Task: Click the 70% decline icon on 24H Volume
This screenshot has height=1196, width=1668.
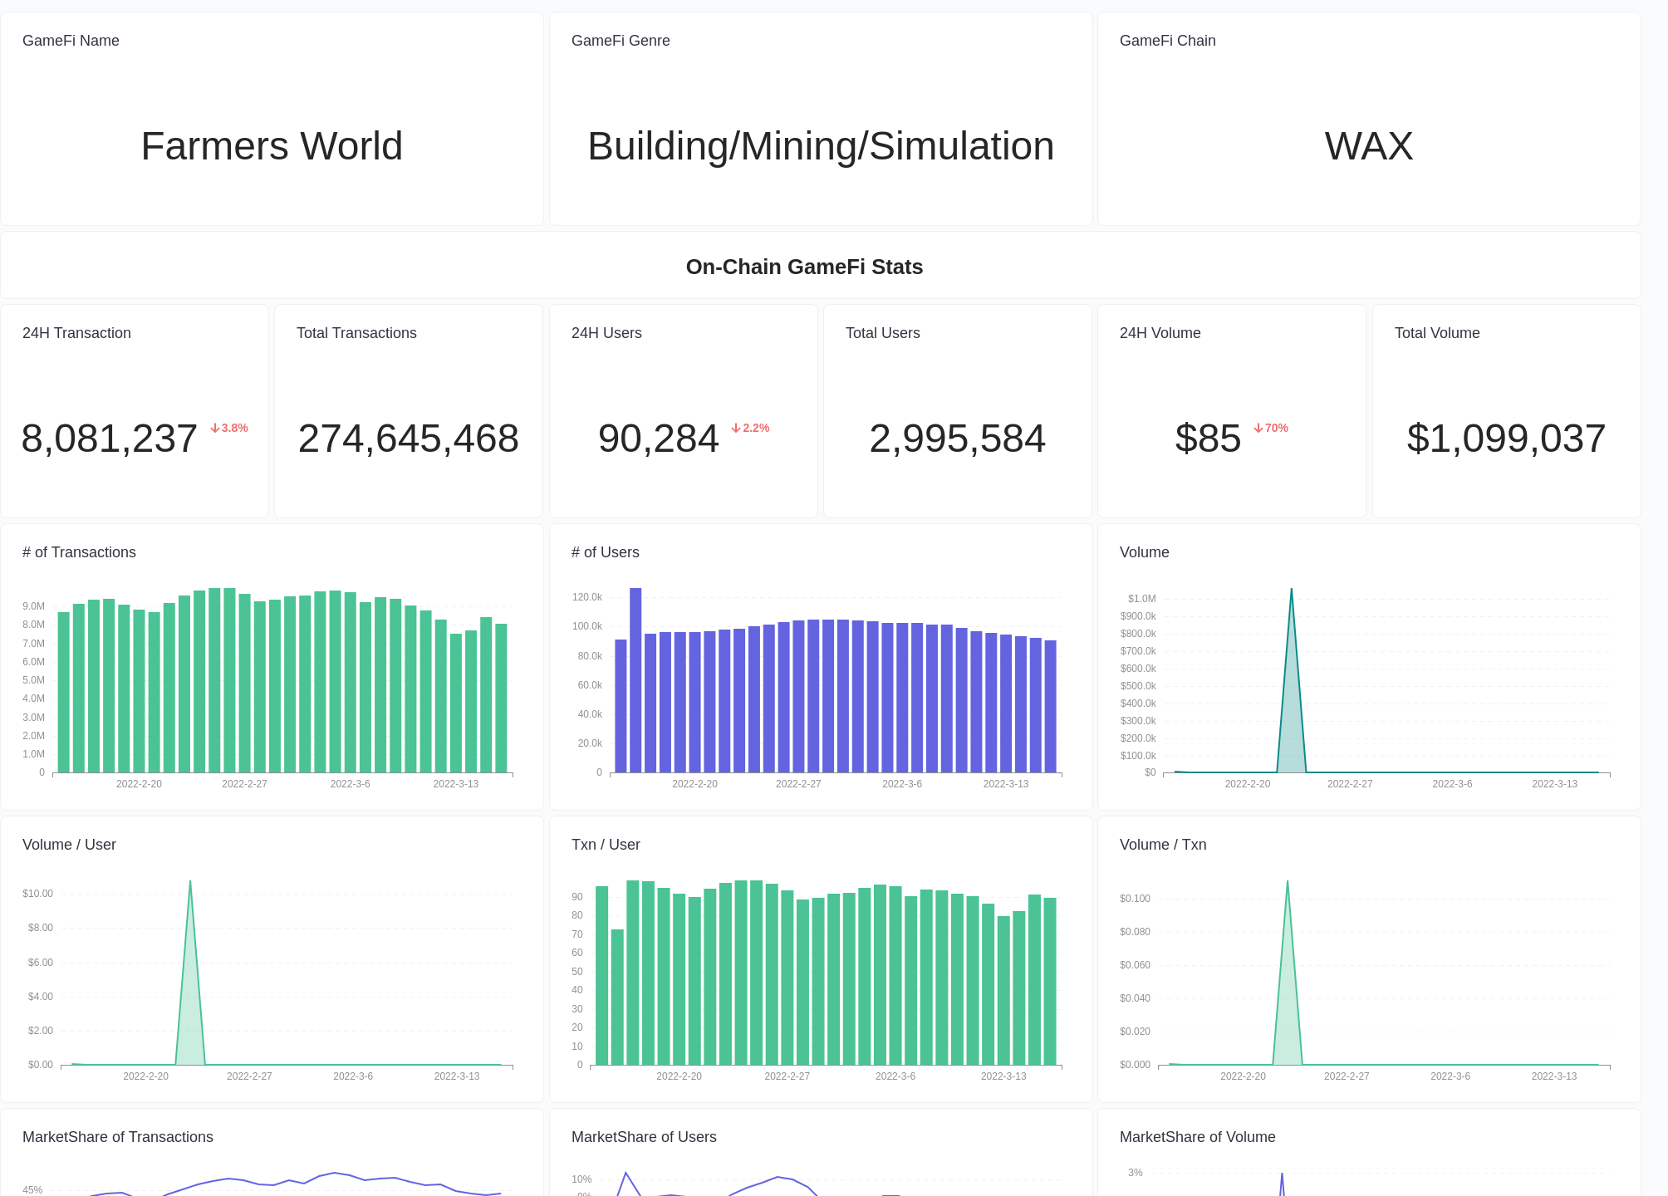Action: [1270, 428]
